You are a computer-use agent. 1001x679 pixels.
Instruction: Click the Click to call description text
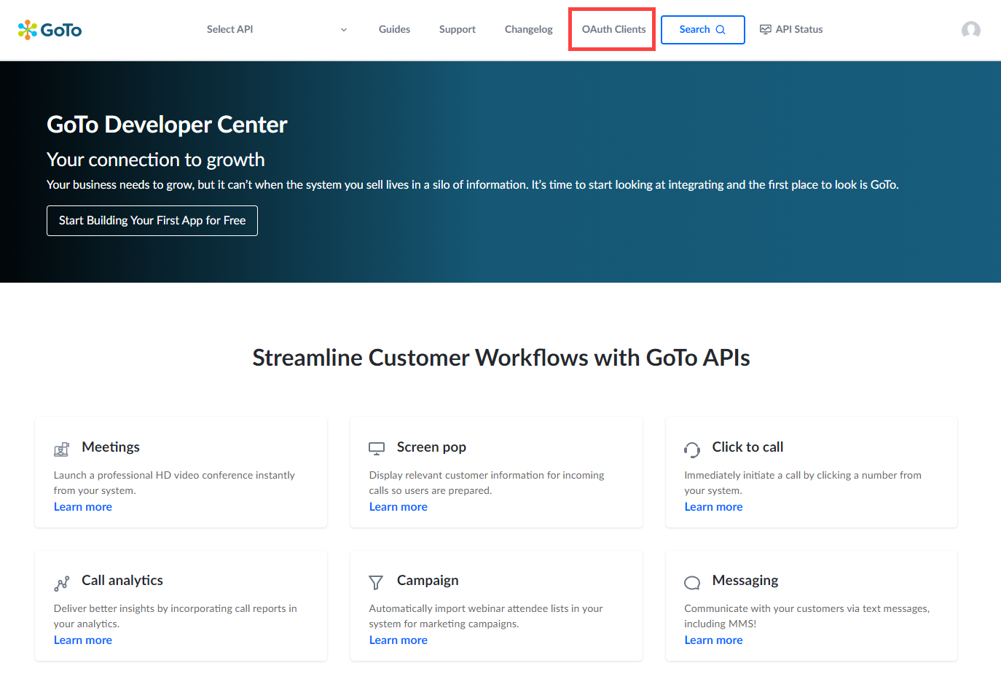tap(803, 483)
